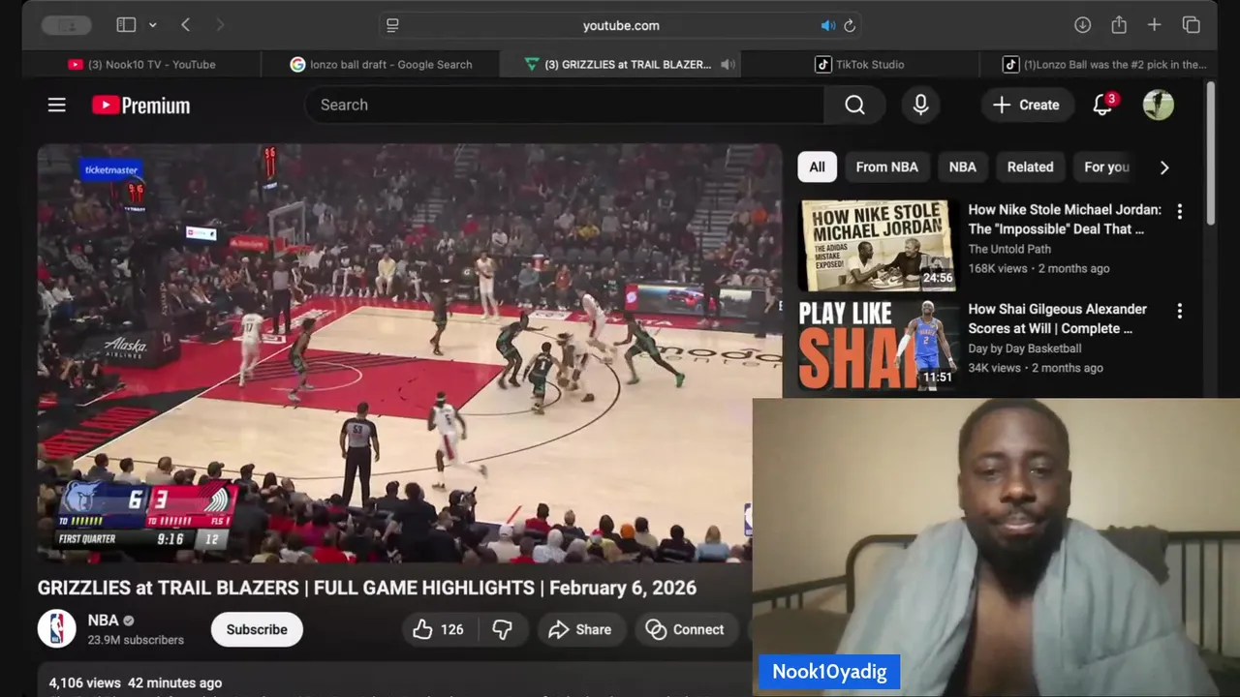Image resolution: width=1240 pixels, height=697 pixels.
Task: Go back with Safari back arrow
Action: click(185, 25)
